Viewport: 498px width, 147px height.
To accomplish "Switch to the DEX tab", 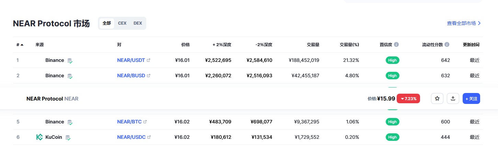I will [138, 23].
